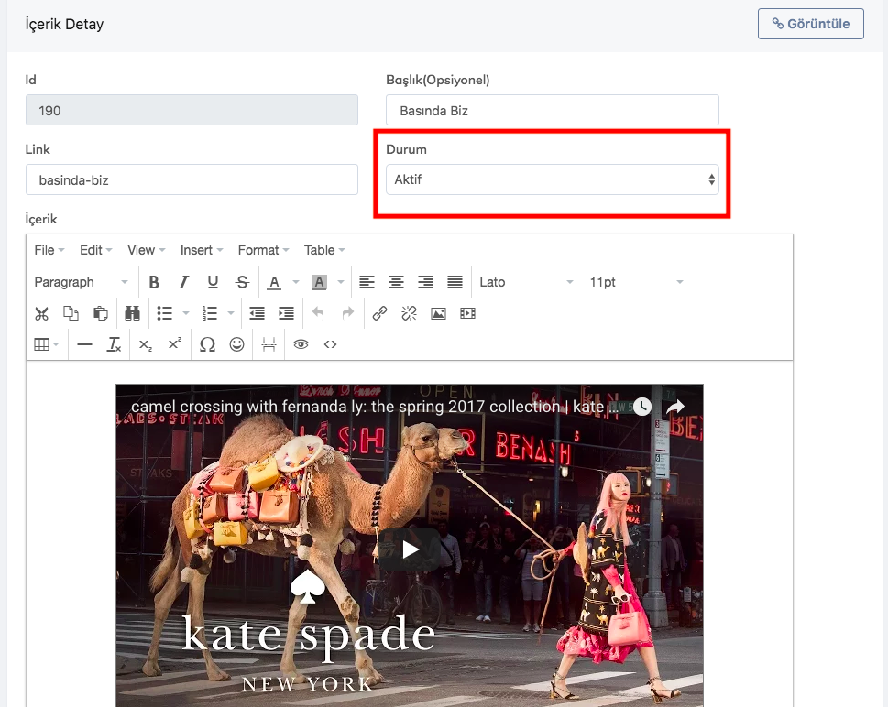Play the Kate Spade video

pos(410,549)
